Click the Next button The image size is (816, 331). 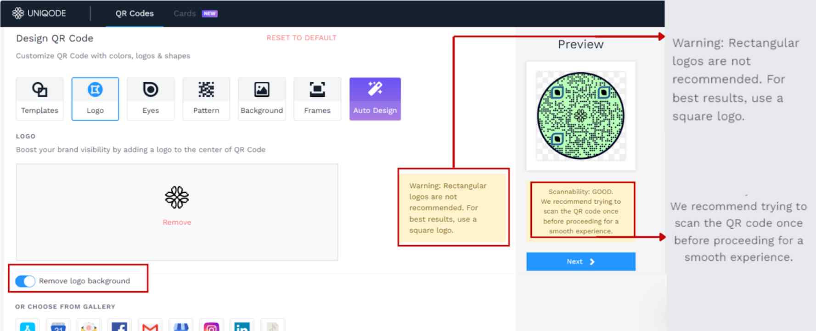(x=581, y=262)
